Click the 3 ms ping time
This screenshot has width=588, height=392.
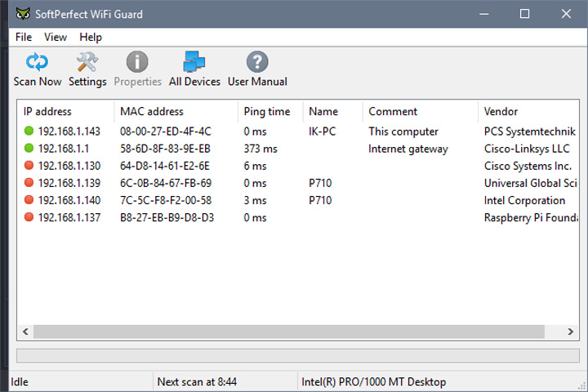point(255,200)
